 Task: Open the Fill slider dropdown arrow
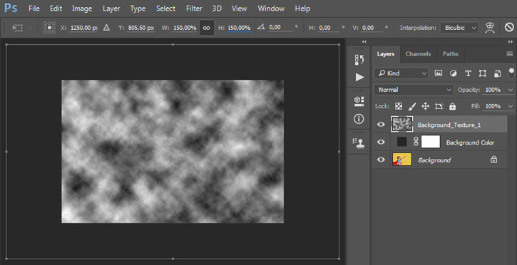pyautogui.click(x=511, y=106)
